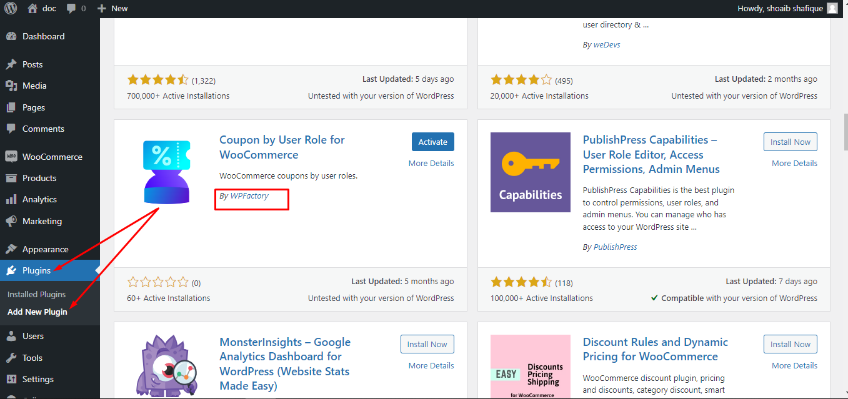Click the Analytics bar chart icon
Viewport: 848px width, 399px height.
tap(11, 199)
